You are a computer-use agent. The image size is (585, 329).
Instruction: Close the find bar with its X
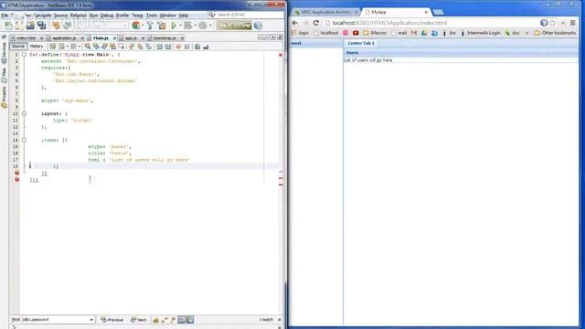[x=280, y=320]
